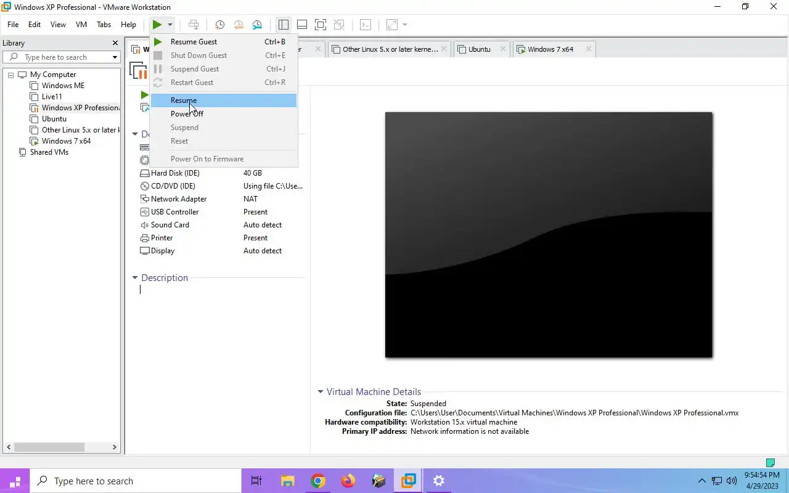Choose Power Off in the power menu

click(x=224, y=114)
